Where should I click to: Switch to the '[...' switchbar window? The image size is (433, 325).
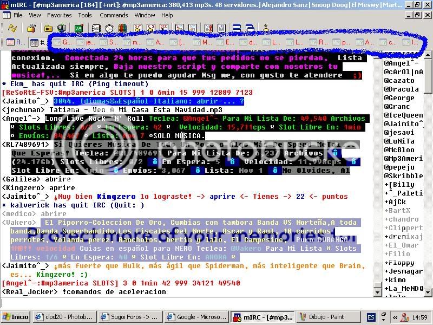tap(179, 43)
